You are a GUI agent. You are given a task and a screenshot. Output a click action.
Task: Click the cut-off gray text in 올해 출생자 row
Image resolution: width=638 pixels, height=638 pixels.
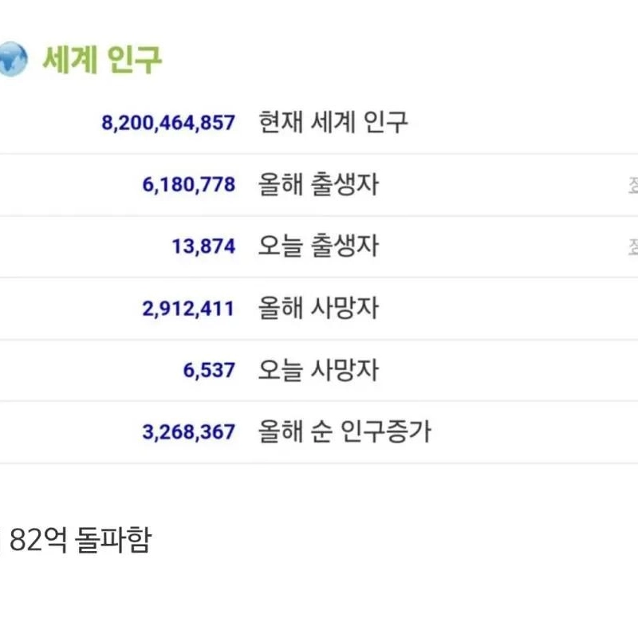(632, 186)
